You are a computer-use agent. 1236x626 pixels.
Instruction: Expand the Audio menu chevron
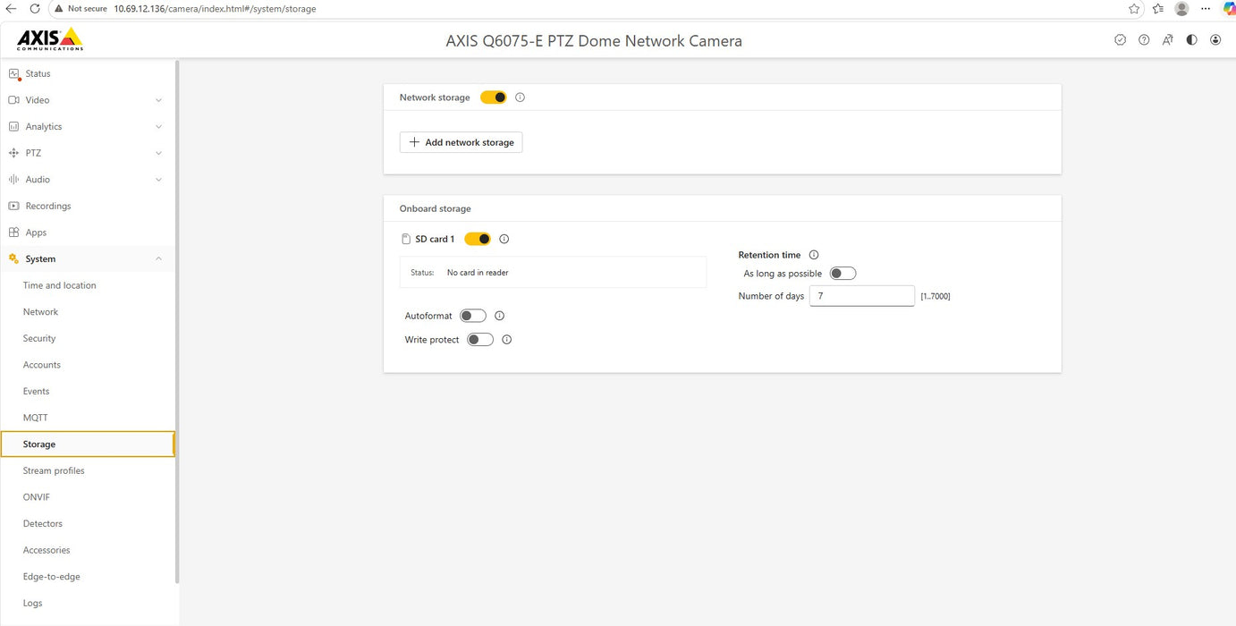(159, 180)
